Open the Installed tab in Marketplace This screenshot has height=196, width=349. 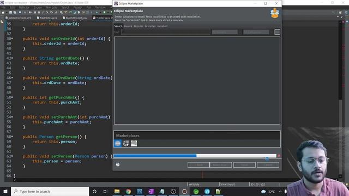163,26
